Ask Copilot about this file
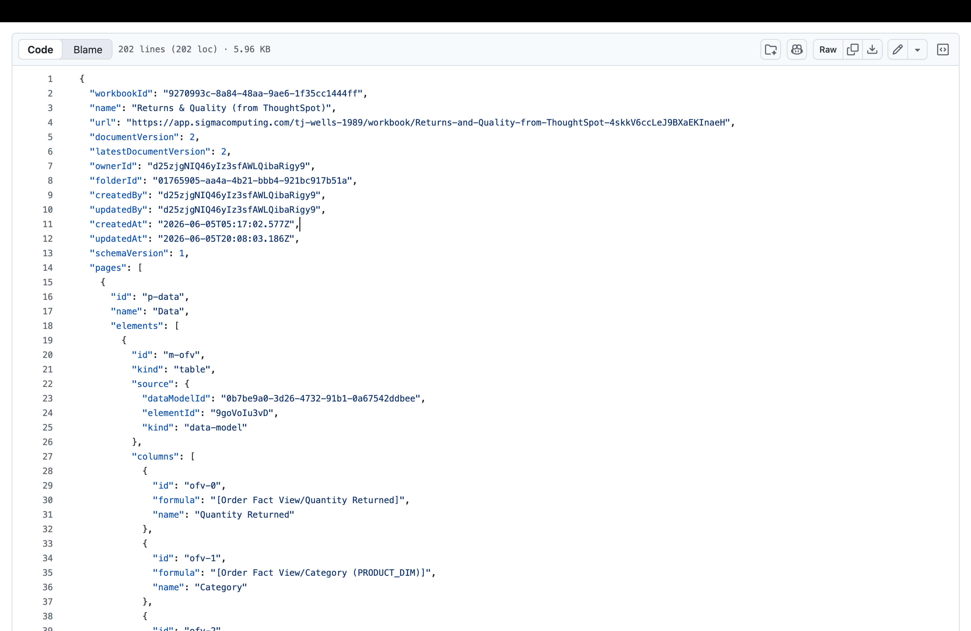 tap(796, 49)
